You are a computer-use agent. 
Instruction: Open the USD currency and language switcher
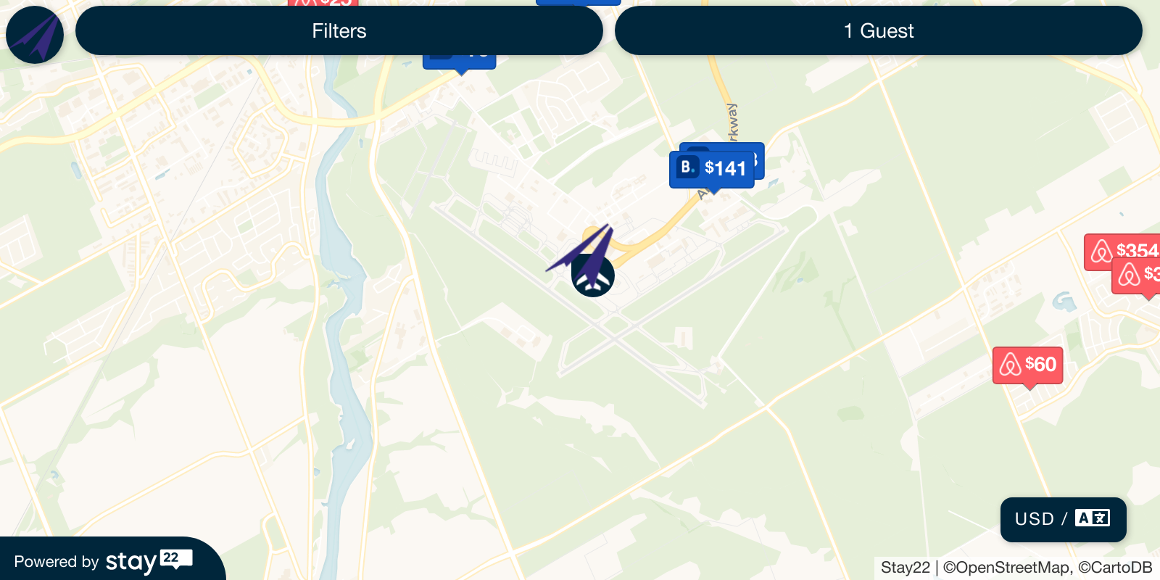tap(1064, 519)
